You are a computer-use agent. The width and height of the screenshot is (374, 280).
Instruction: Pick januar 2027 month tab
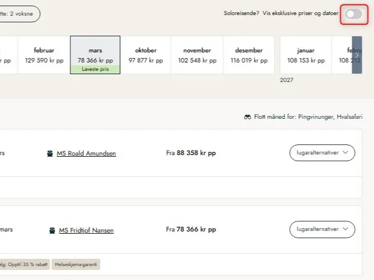(305, 55)
